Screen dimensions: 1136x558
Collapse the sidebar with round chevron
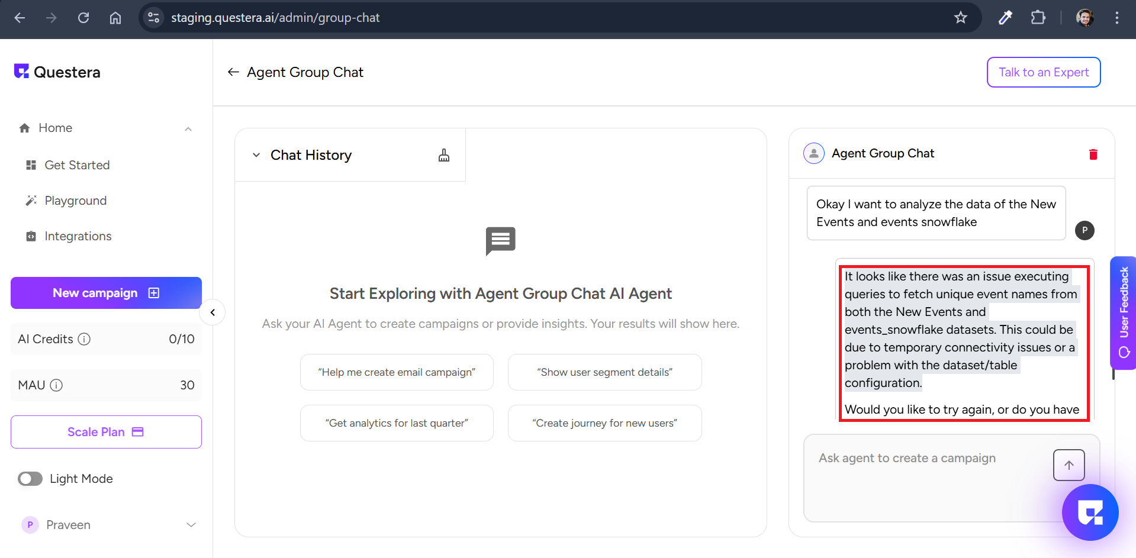point(213,312)
